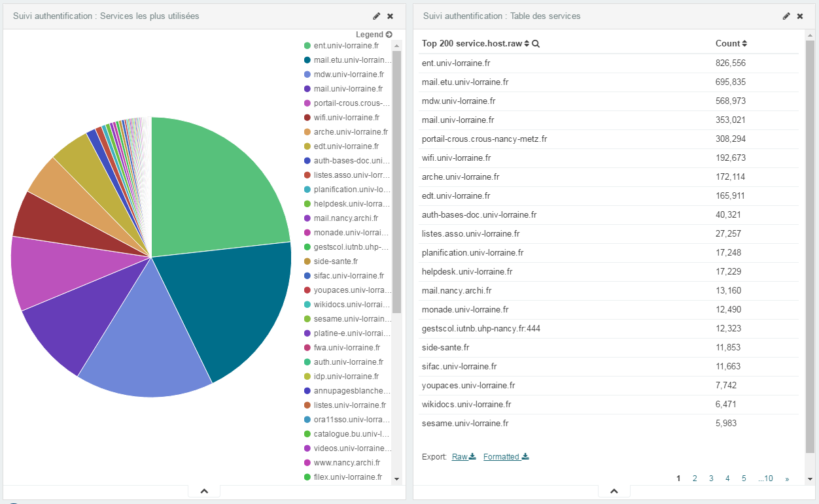Sort table by service.host.raw column
The image size is (819, 504).
pyautogui.click(x=527, y=44)
